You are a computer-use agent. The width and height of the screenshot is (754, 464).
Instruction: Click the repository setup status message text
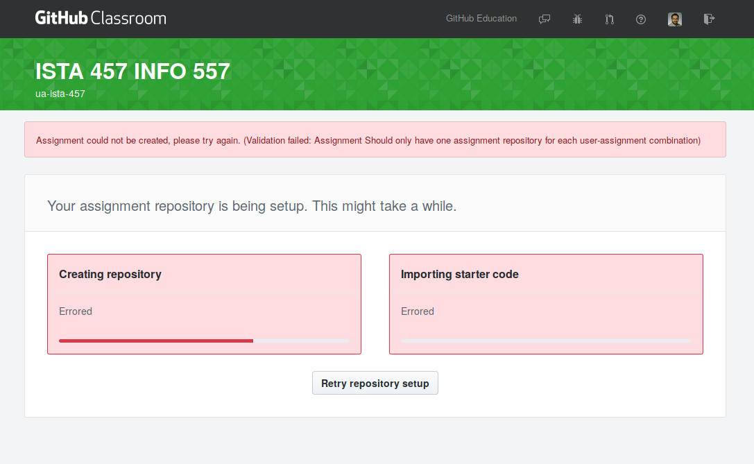pos(251,206)
